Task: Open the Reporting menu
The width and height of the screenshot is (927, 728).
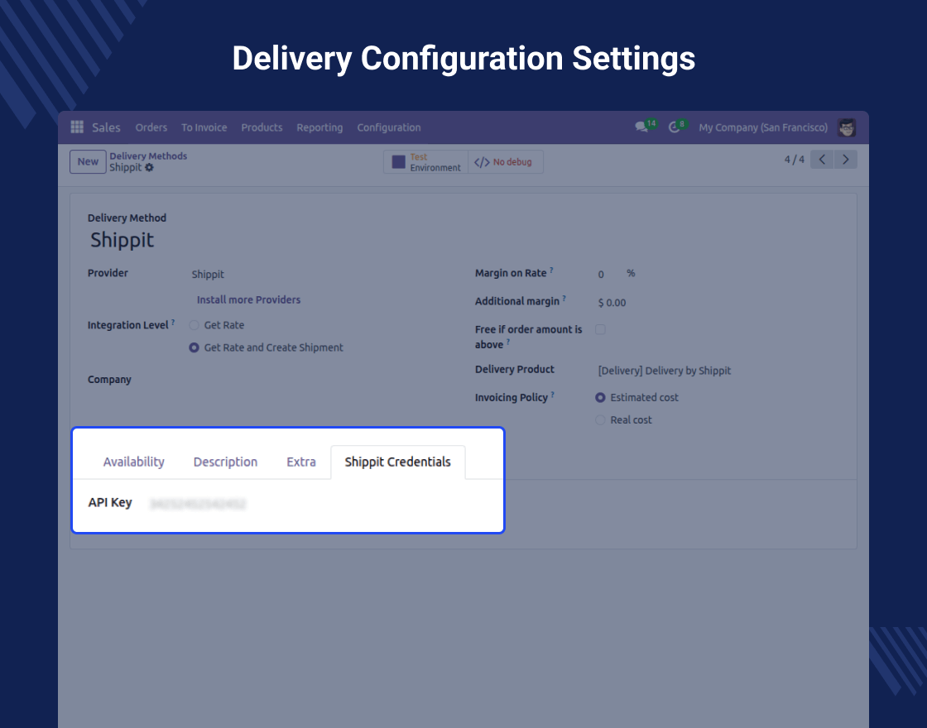Action: 319,127
